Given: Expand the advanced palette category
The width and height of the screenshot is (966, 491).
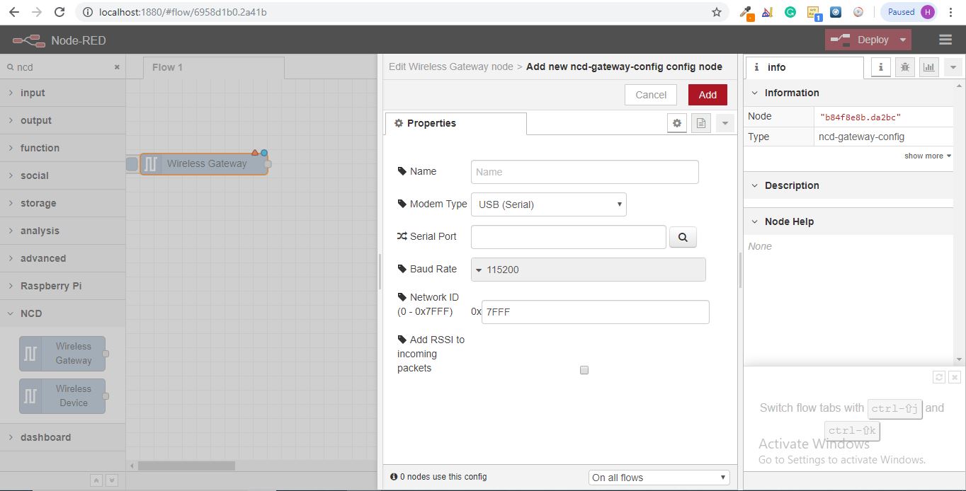Looking at the screenshot, I should [63, 258].
